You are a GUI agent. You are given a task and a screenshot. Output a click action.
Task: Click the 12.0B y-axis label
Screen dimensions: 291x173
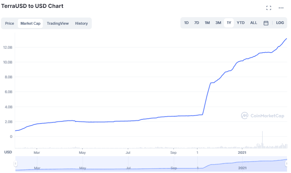pos(8,47)
